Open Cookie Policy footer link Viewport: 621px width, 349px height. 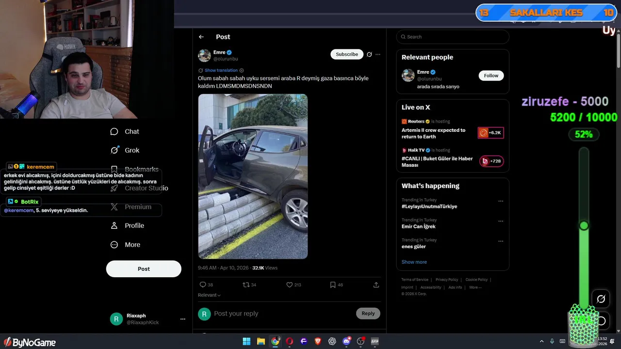[476, 280]
